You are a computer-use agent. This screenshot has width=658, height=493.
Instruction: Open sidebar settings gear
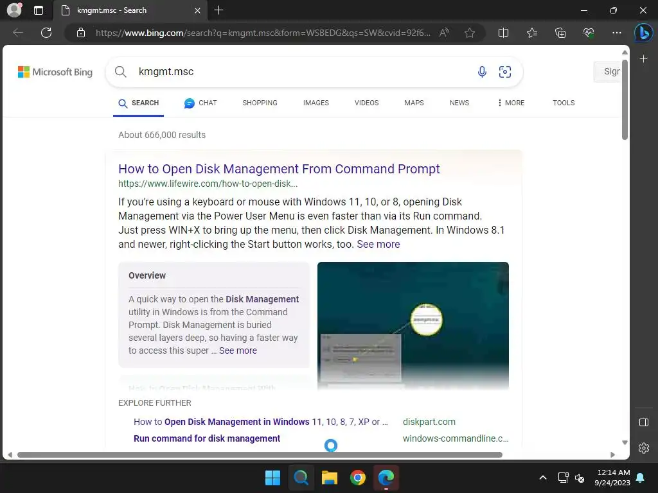pyautogui.click(x=643, y=448)
